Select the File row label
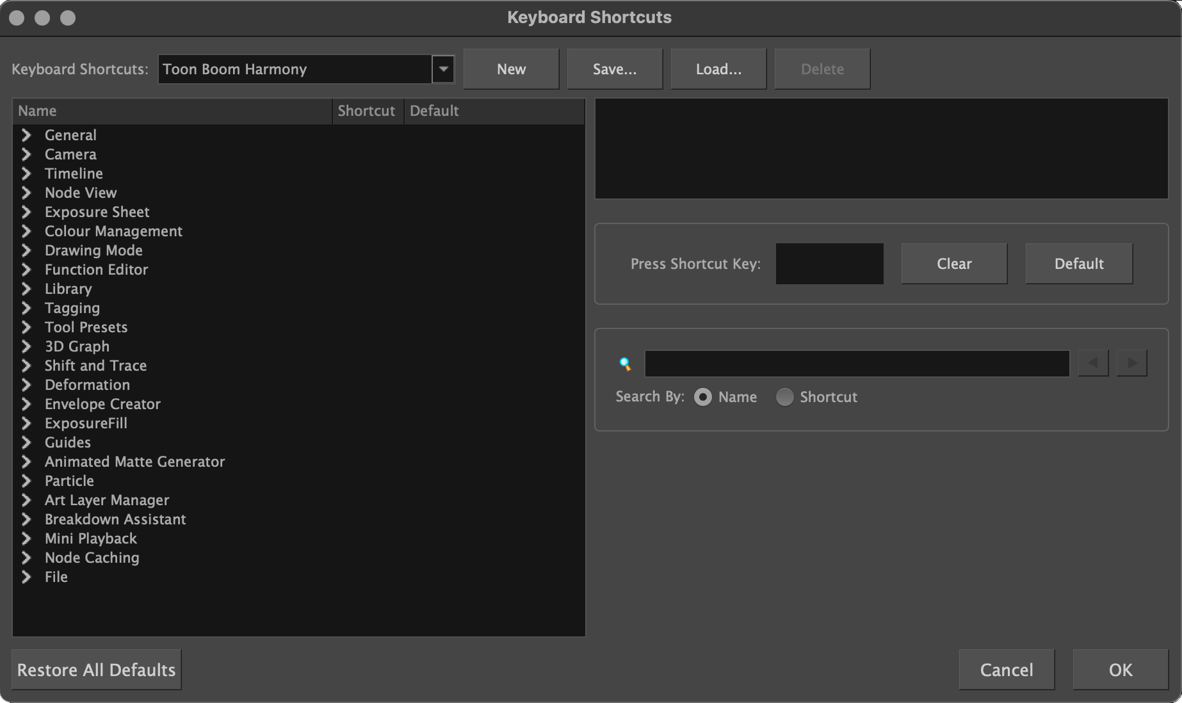Image resolution: width=1182 pixels, height=703 pixels. pos(56,577)
